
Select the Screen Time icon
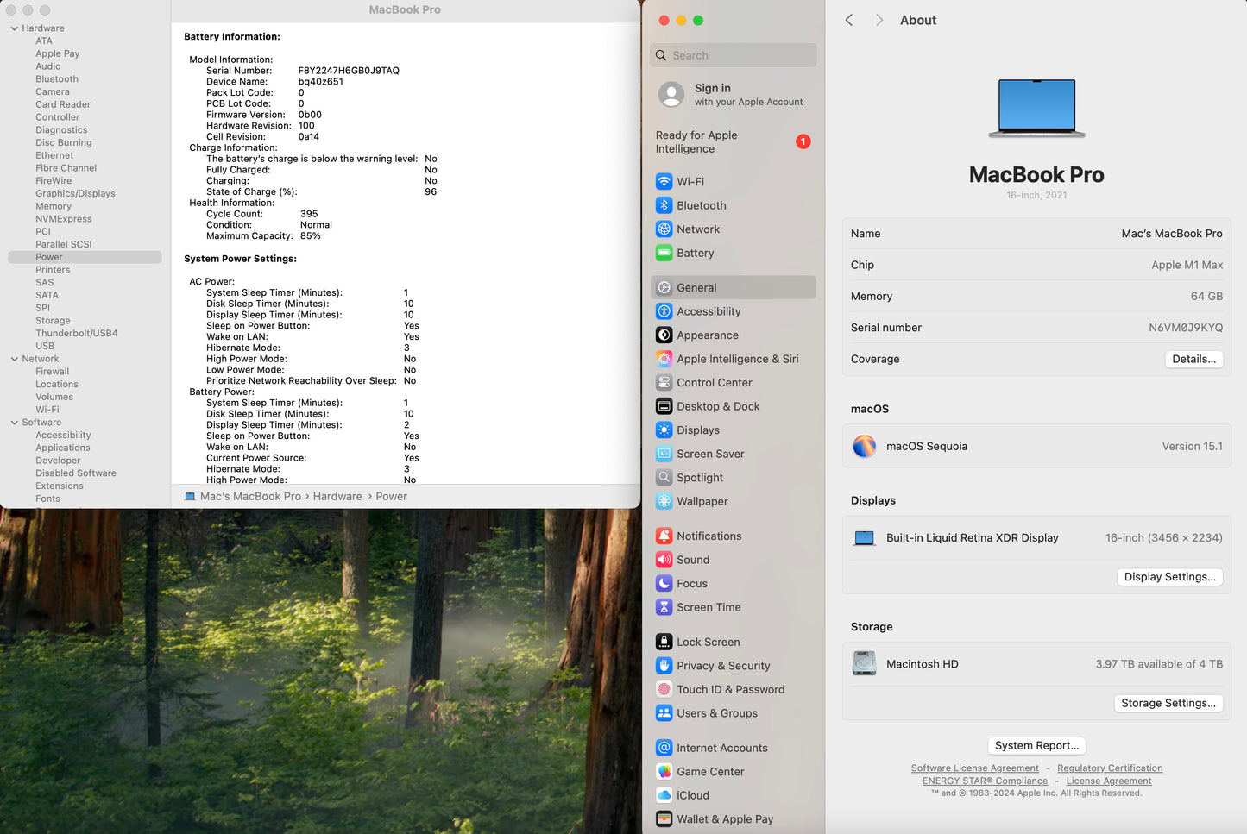(x=664, y=607)
